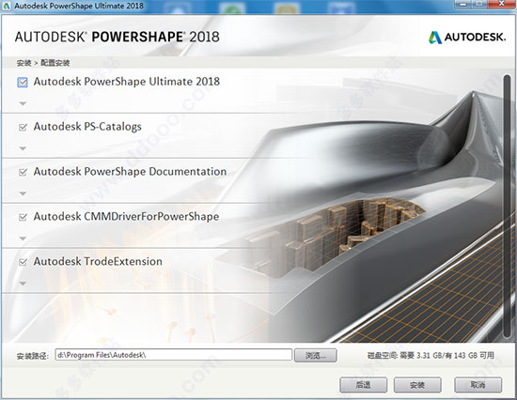Click the 配置安装 breadcrumb text

coord(55,63)
